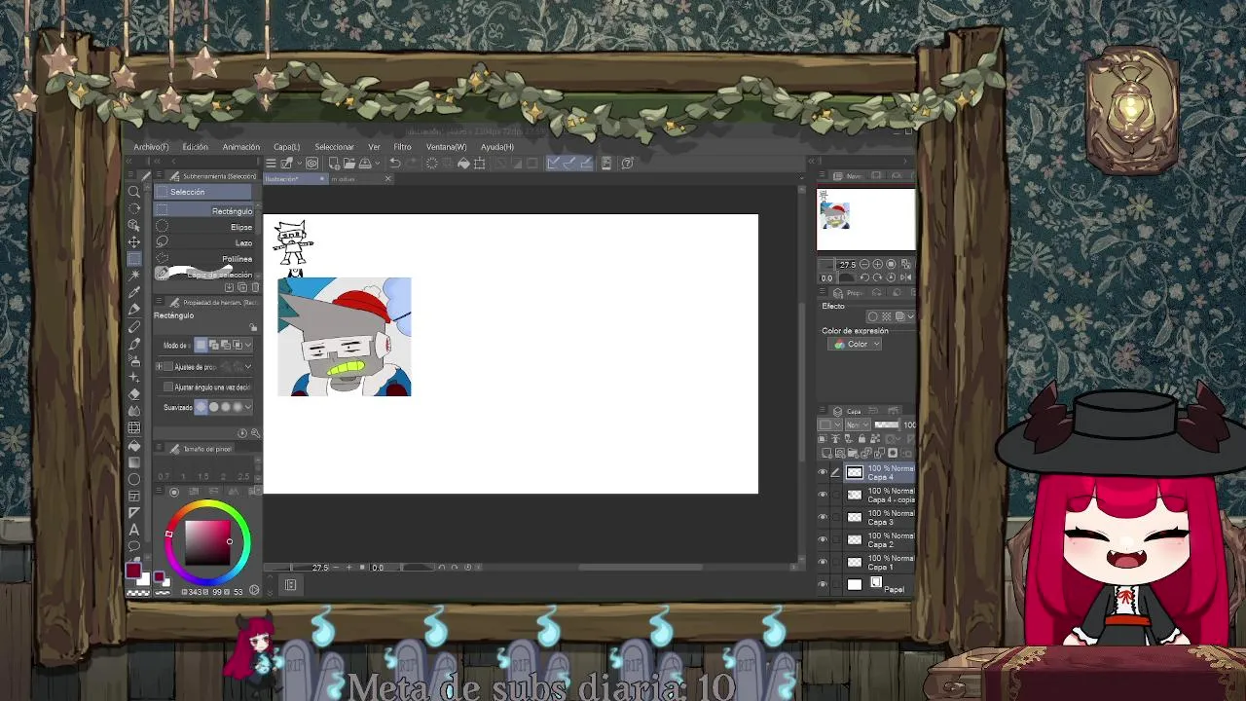Screen dimensions: 1246x701
Task: Open the Edición menu
Action: 195,147
